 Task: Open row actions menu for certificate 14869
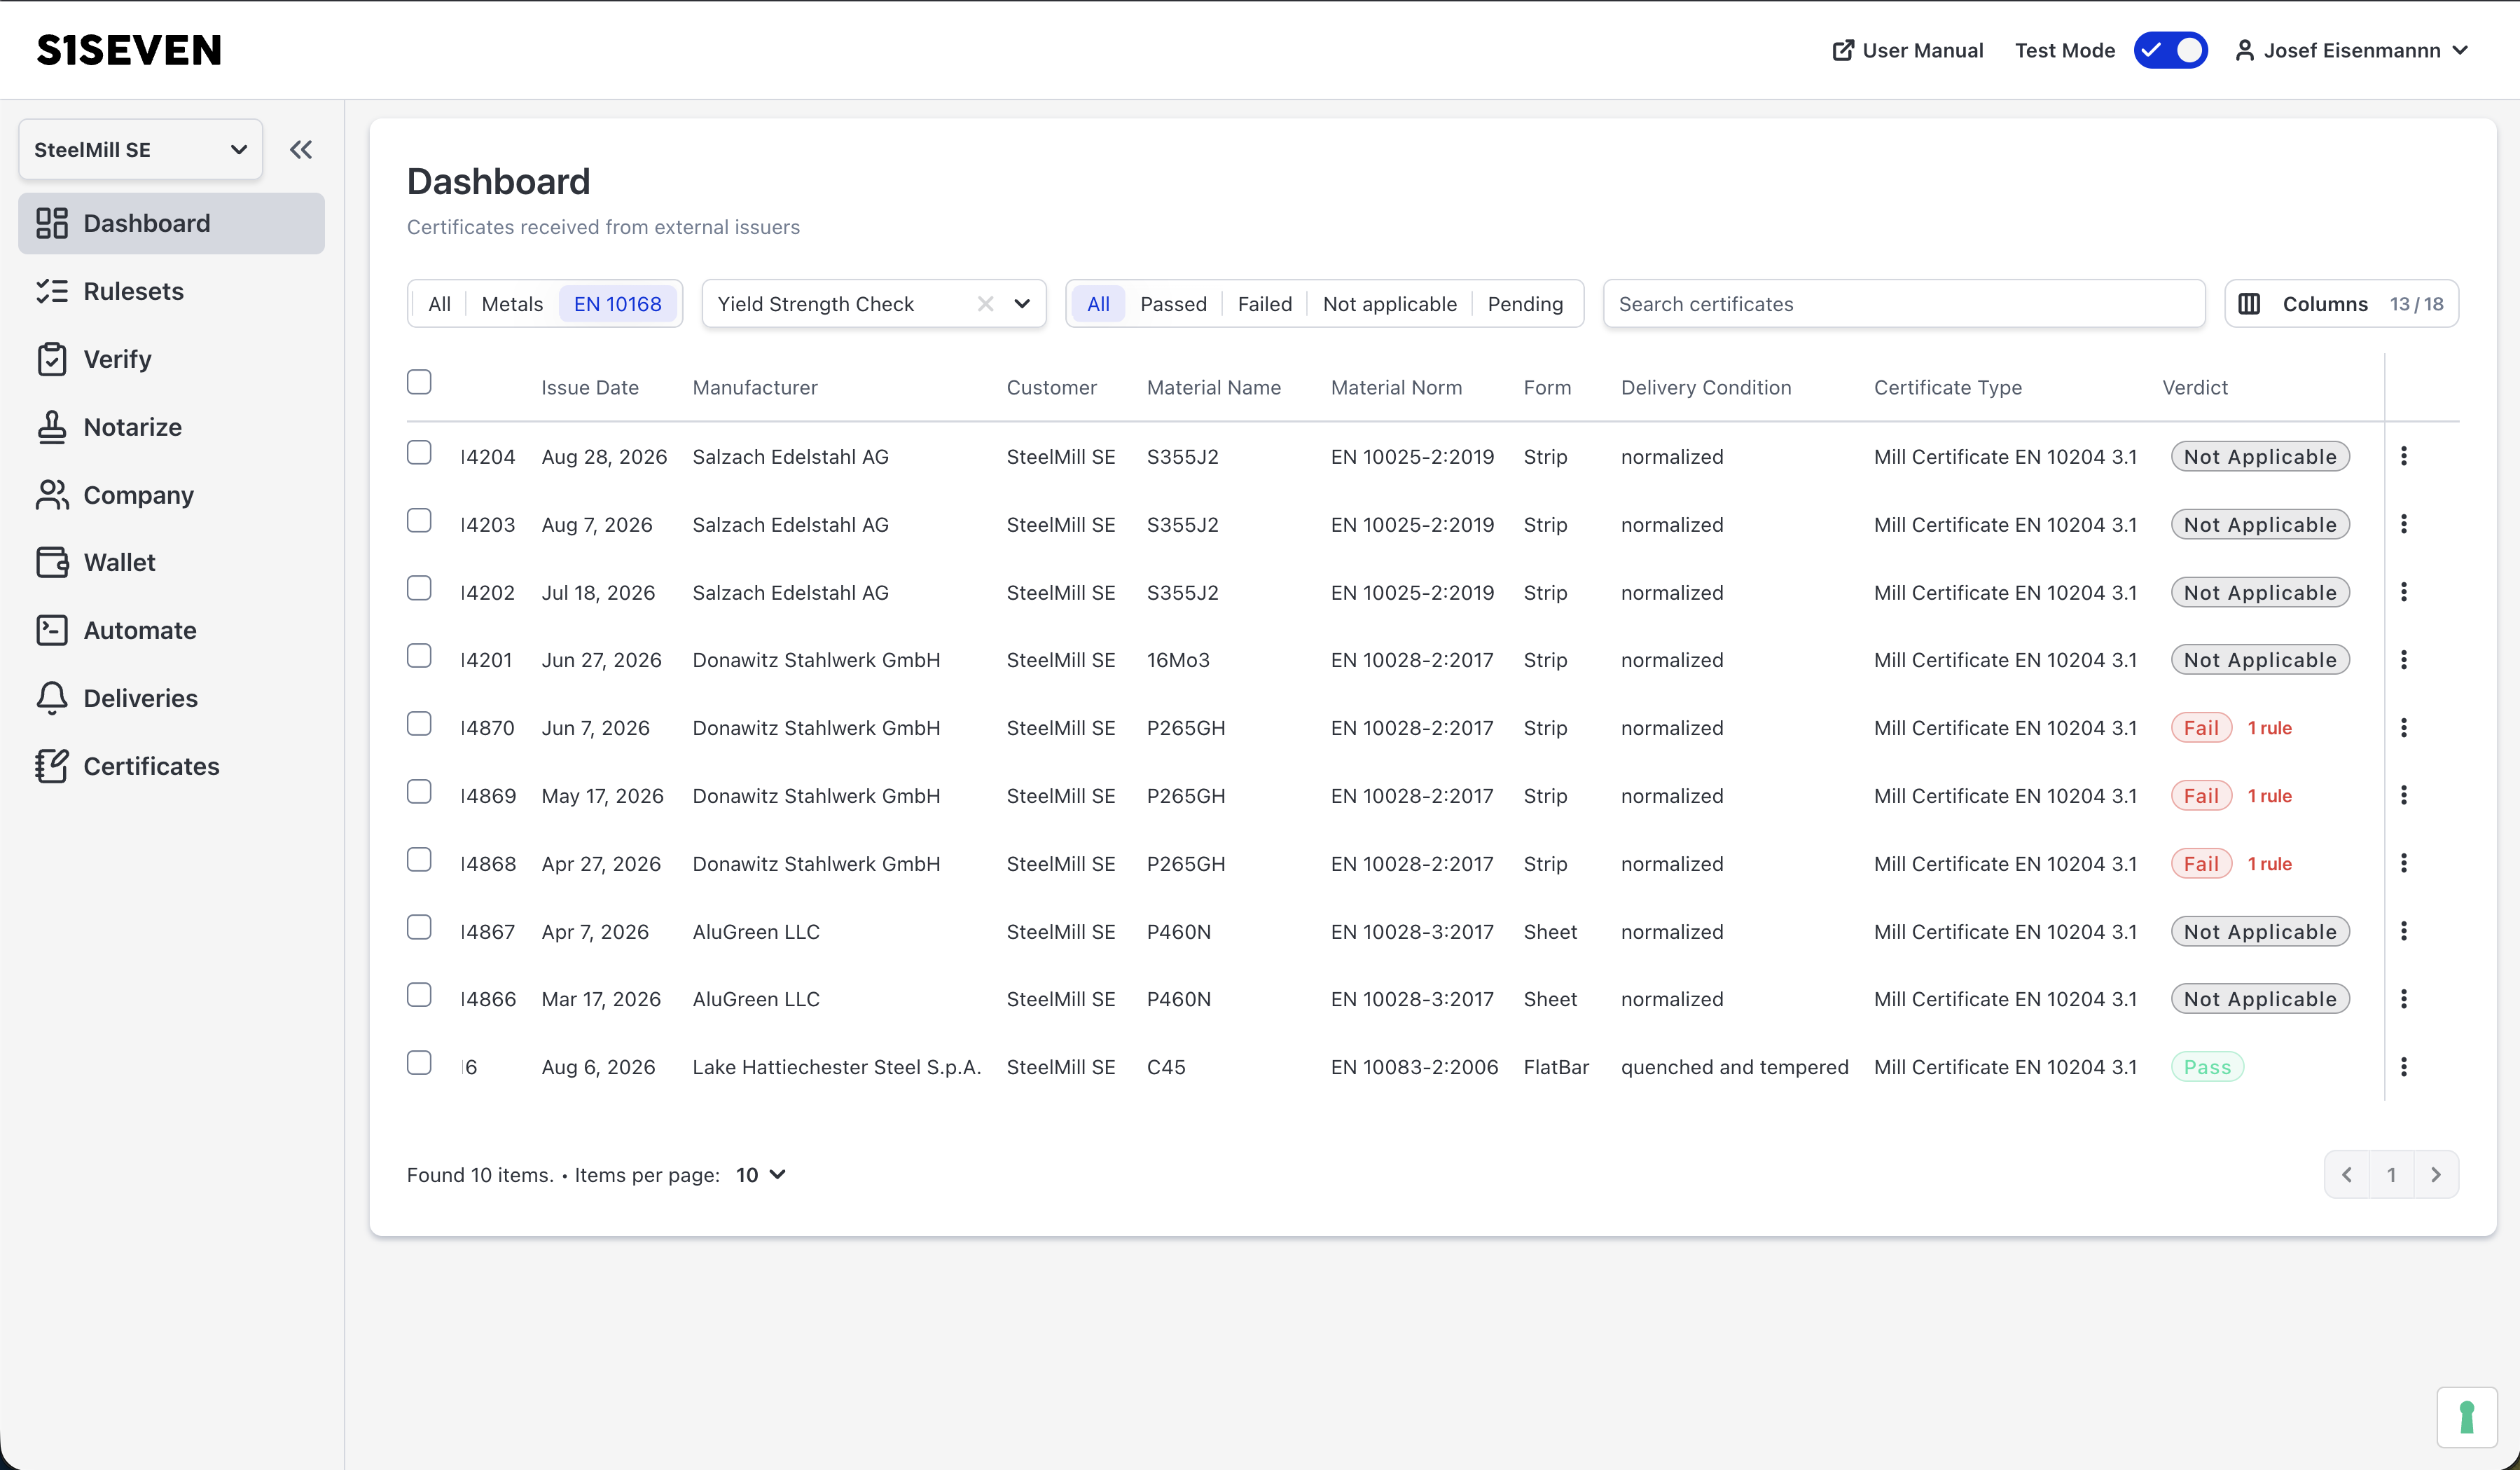pyautogui.click(x=2404, y=795)
